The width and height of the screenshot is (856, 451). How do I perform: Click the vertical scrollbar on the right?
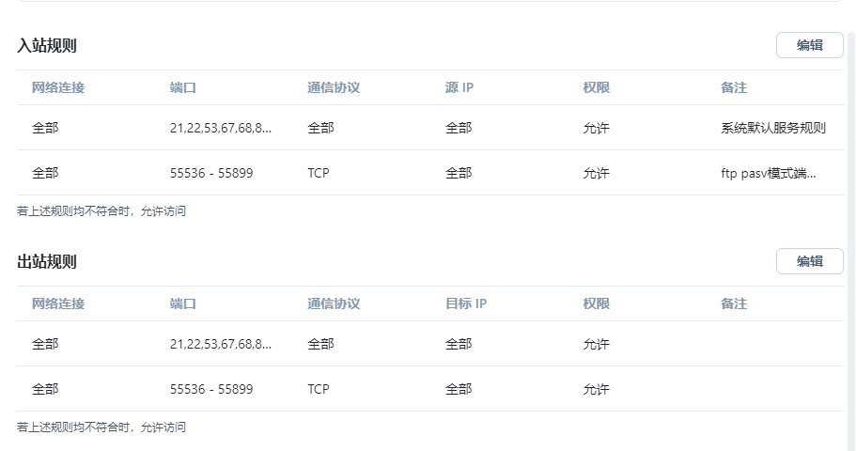(851, 241)
